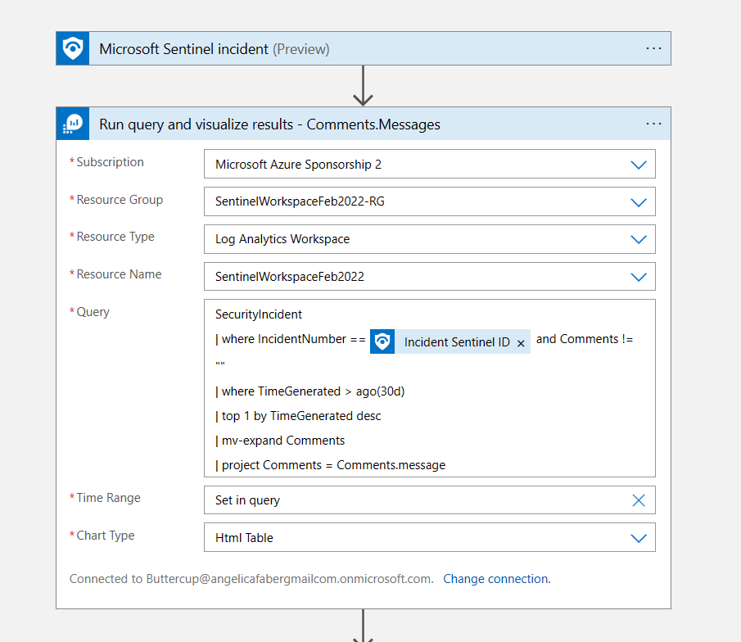The height and width of the screenshot is (642, 741).
Task: Expand the Resource Type dropdown
Action: 639,240
